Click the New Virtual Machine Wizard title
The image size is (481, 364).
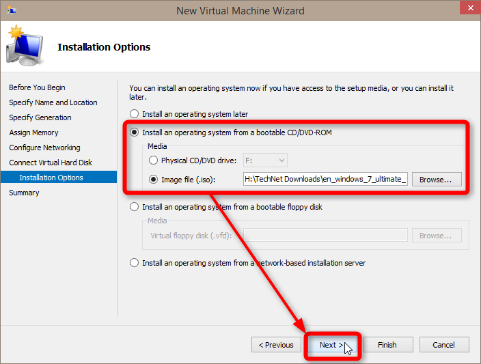point(240,11)
